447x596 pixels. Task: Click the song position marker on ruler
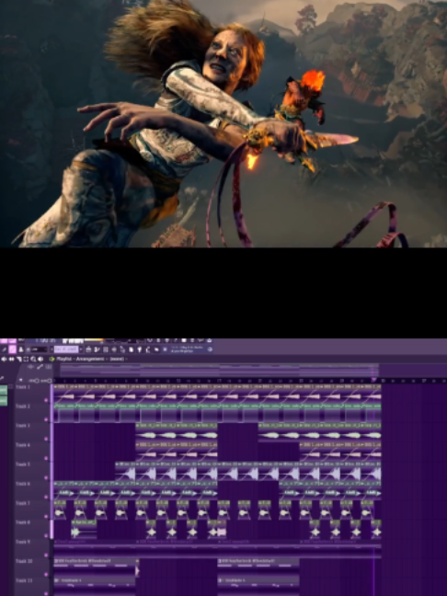(x=373, y=380)
